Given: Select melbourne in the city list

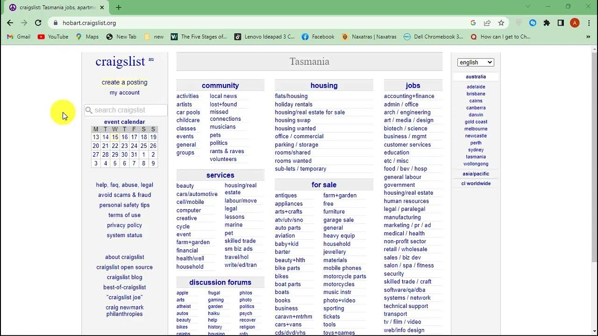Looking at the screenshot, I should pos(476,129).
